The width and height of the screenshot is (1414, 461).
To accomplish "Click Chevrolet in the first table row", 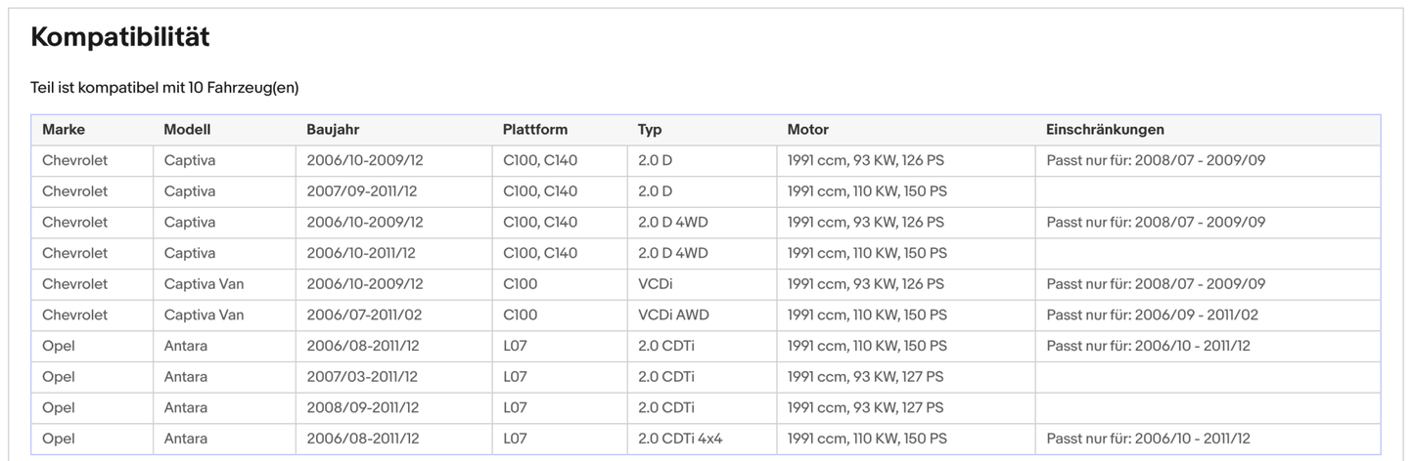I will (x=74, y=160).
